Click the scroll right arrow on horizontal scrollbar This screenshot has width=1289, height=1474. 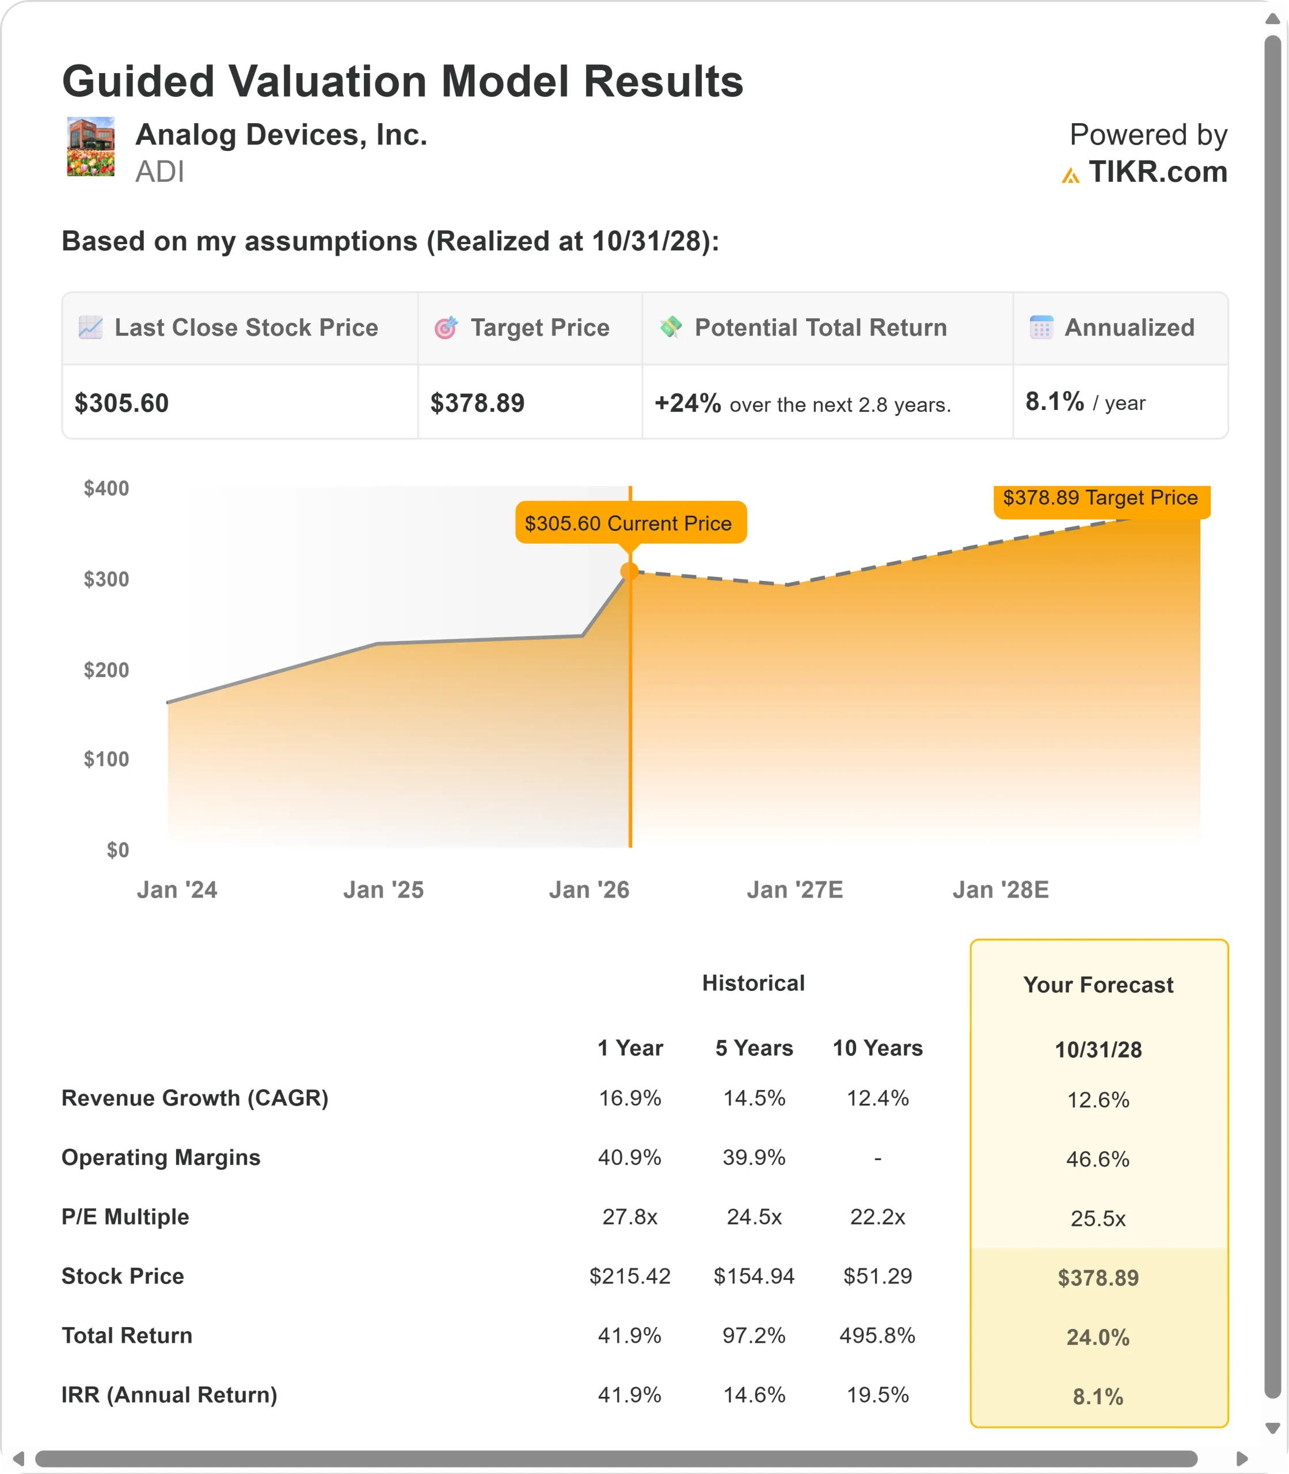click(x=1242, y=1458)
